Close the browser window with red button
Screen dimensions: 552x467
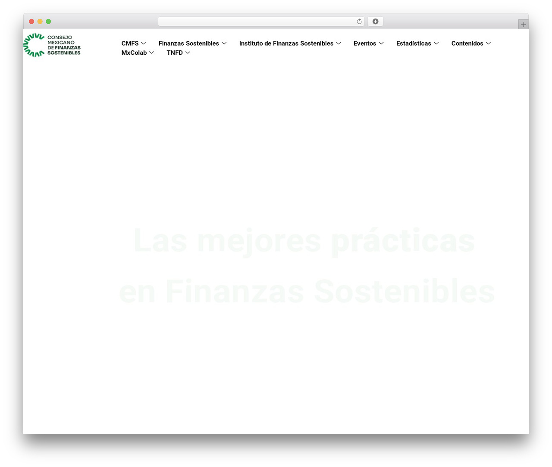(x=31, y=22)
